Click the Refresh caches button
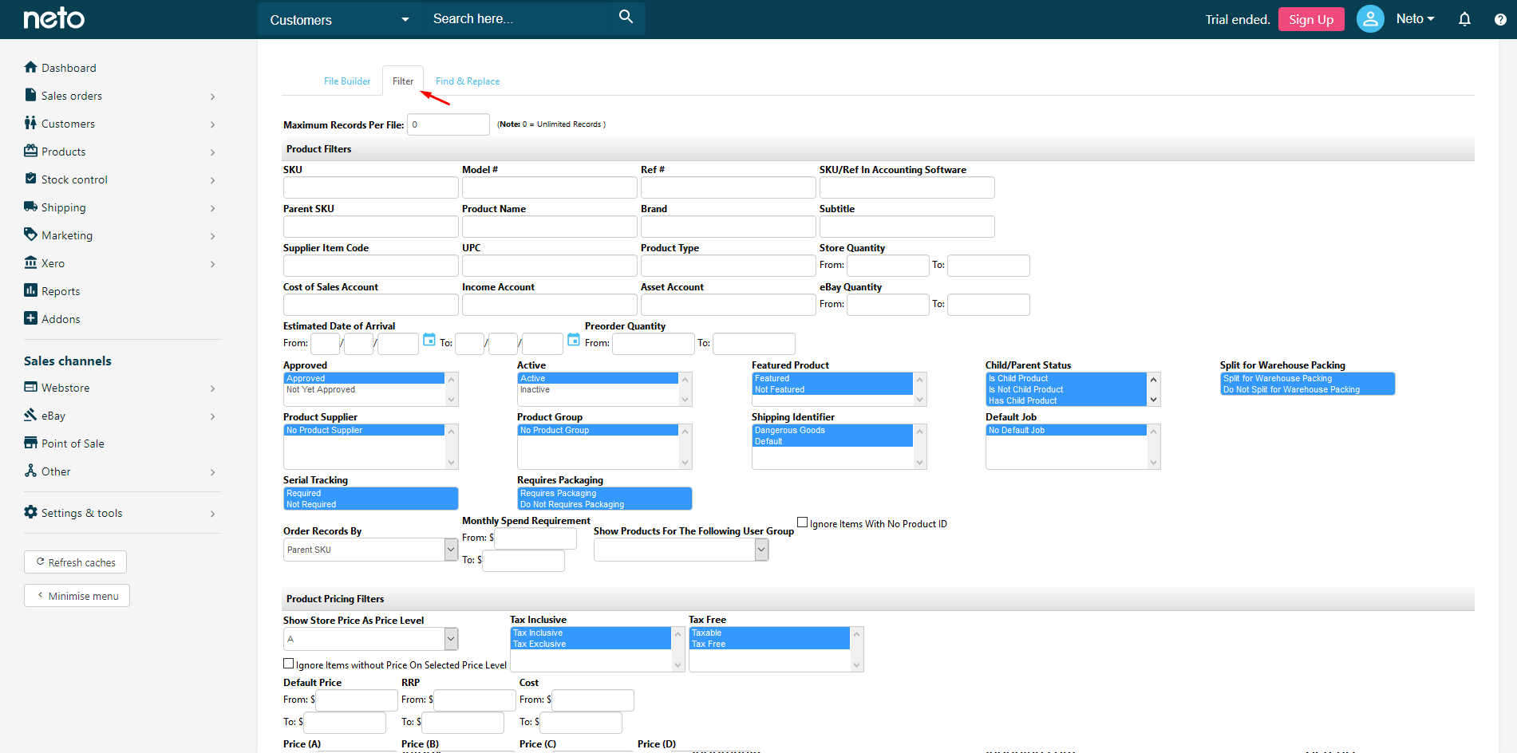This screenshot has width=1517, height=753. pos(75,562)
